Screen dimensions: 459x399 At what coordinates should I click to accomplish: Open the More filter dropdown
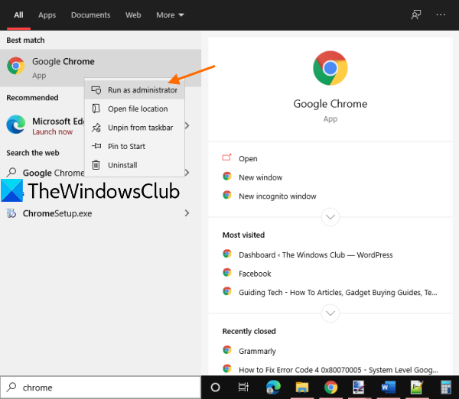170,15
